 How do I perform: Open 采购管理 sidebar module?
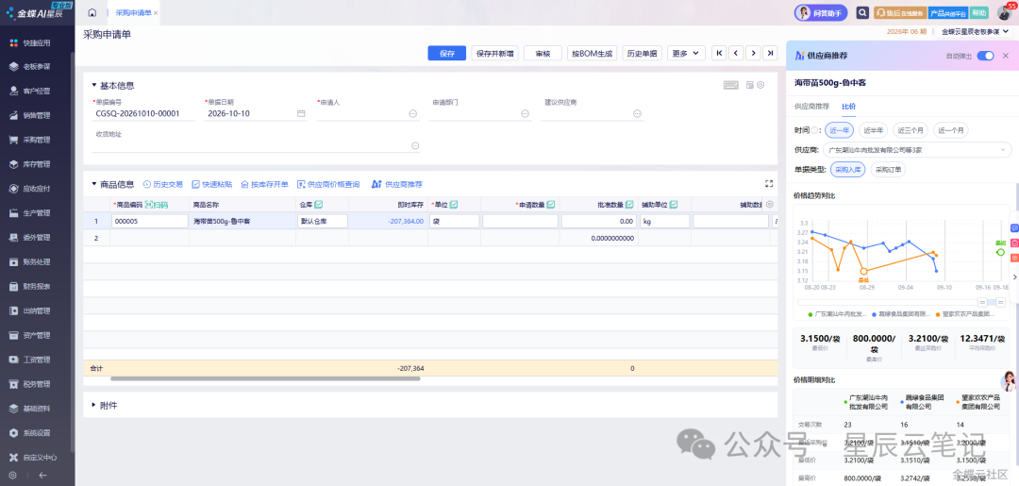38,140
